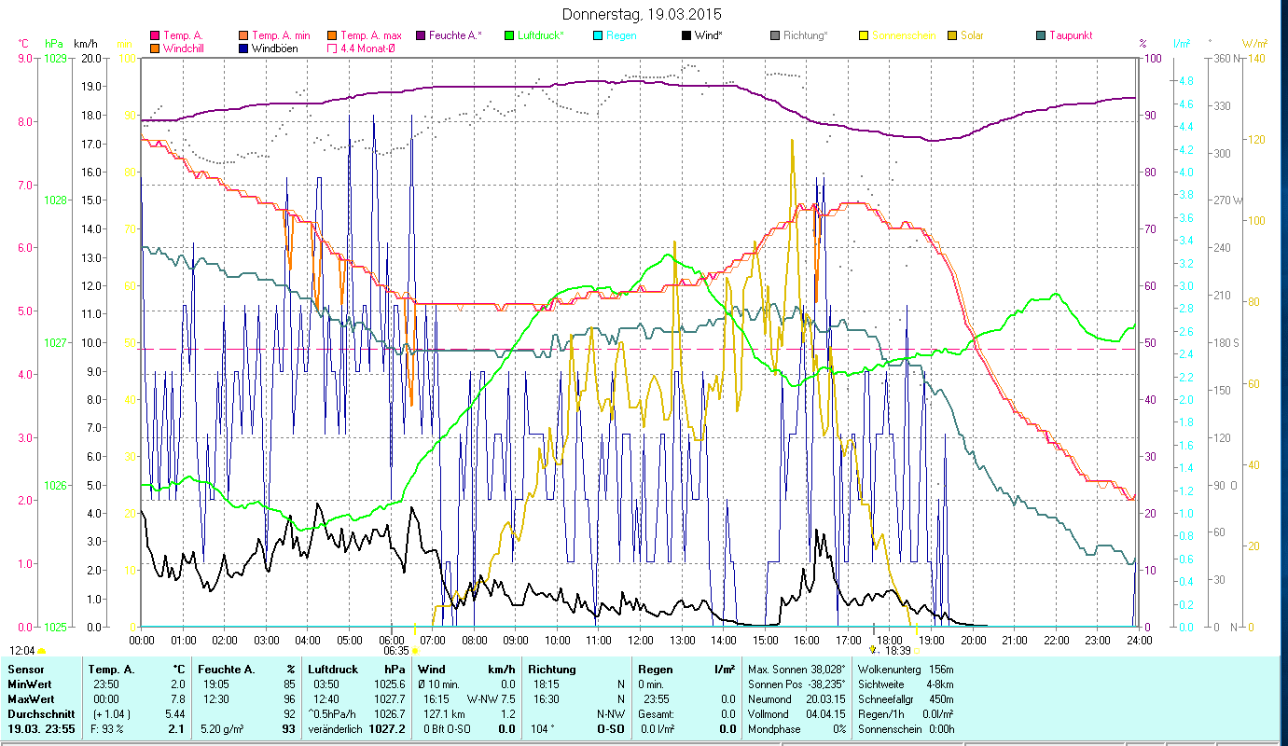This screenshot has width=1288, height=746.
Task: Click the MaxWert row label
Action: pos(32,698)
